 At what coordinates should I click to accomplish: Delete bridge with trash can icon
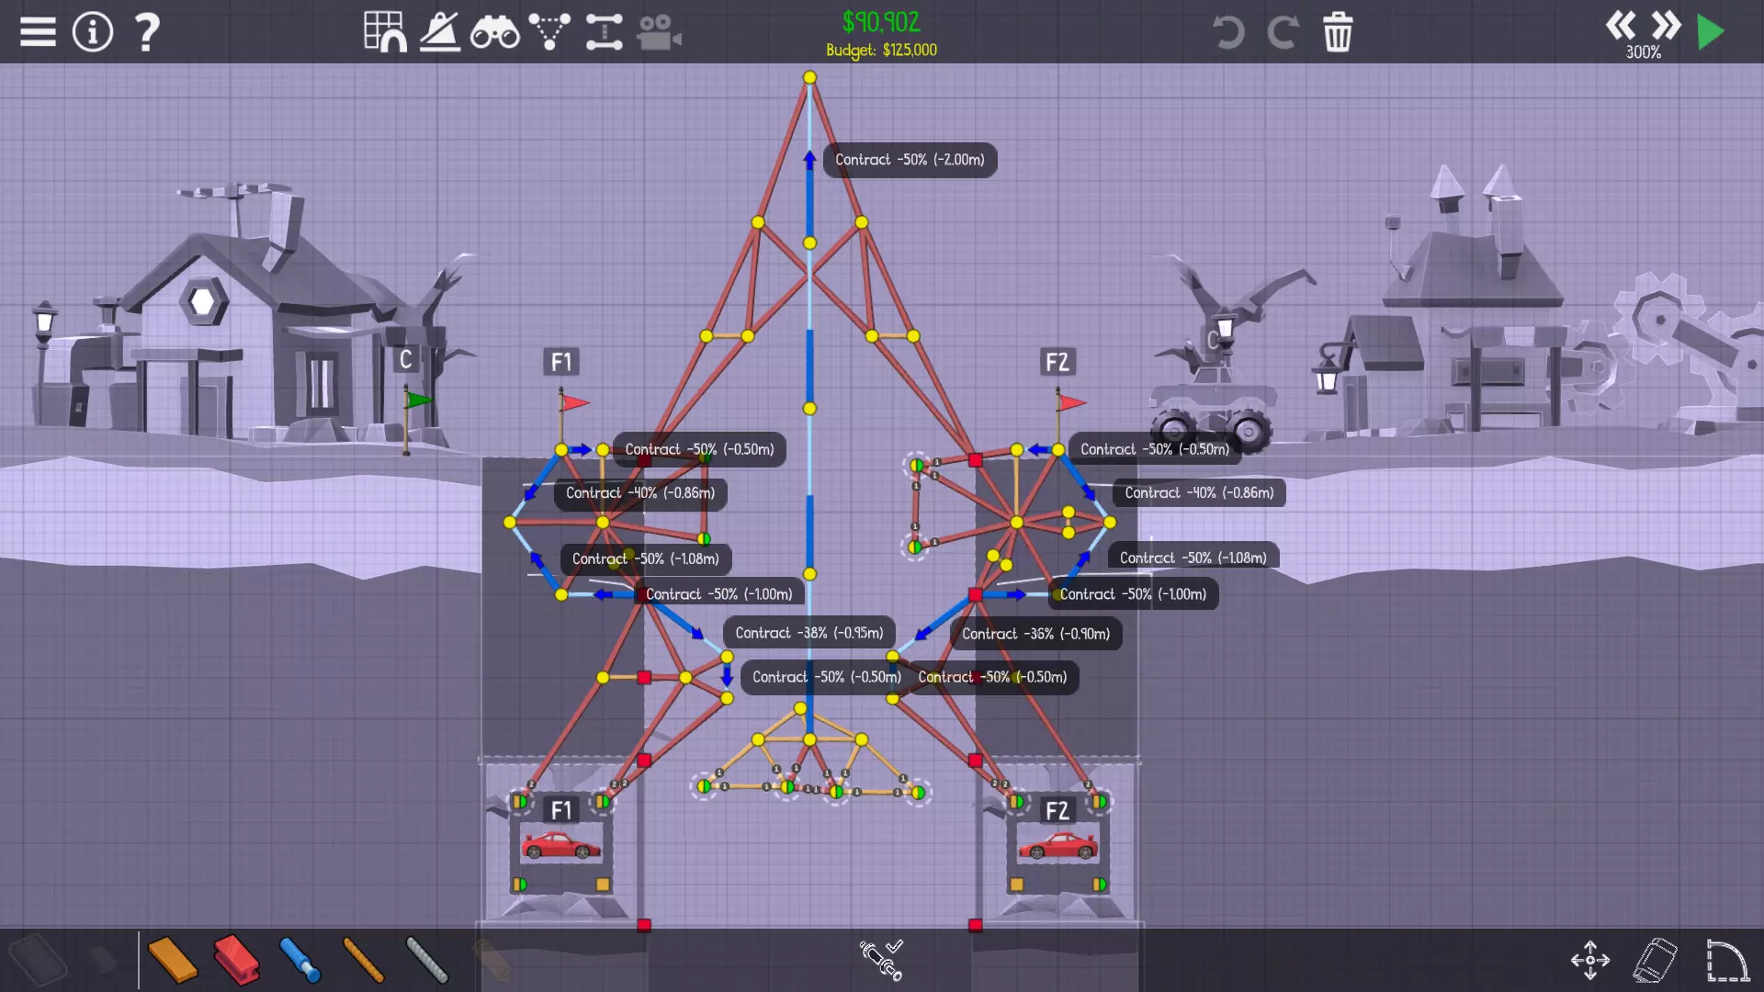tap(1338, 32)
